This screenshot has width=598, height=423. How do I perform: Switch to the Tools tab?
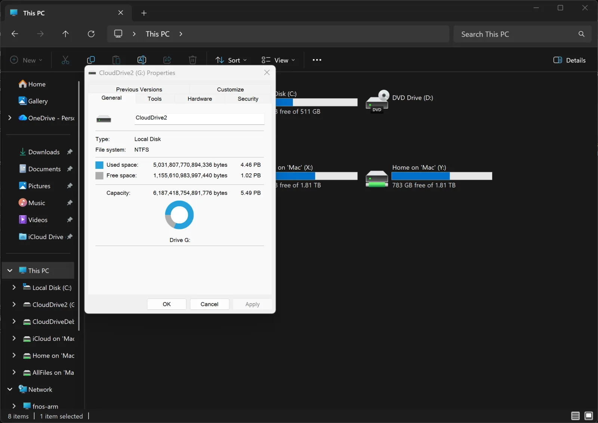point(154,99)
